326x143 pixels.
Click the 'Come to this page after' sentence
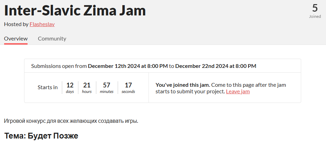click(249, 85)
